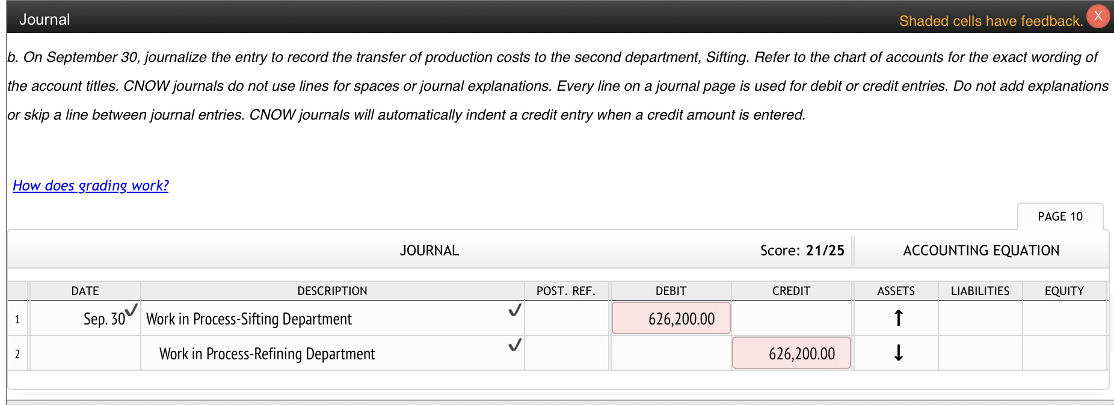1114x405 pixels.
Task: Click the checkmark next to Sifting Department
Action: [x=514, y=310]
